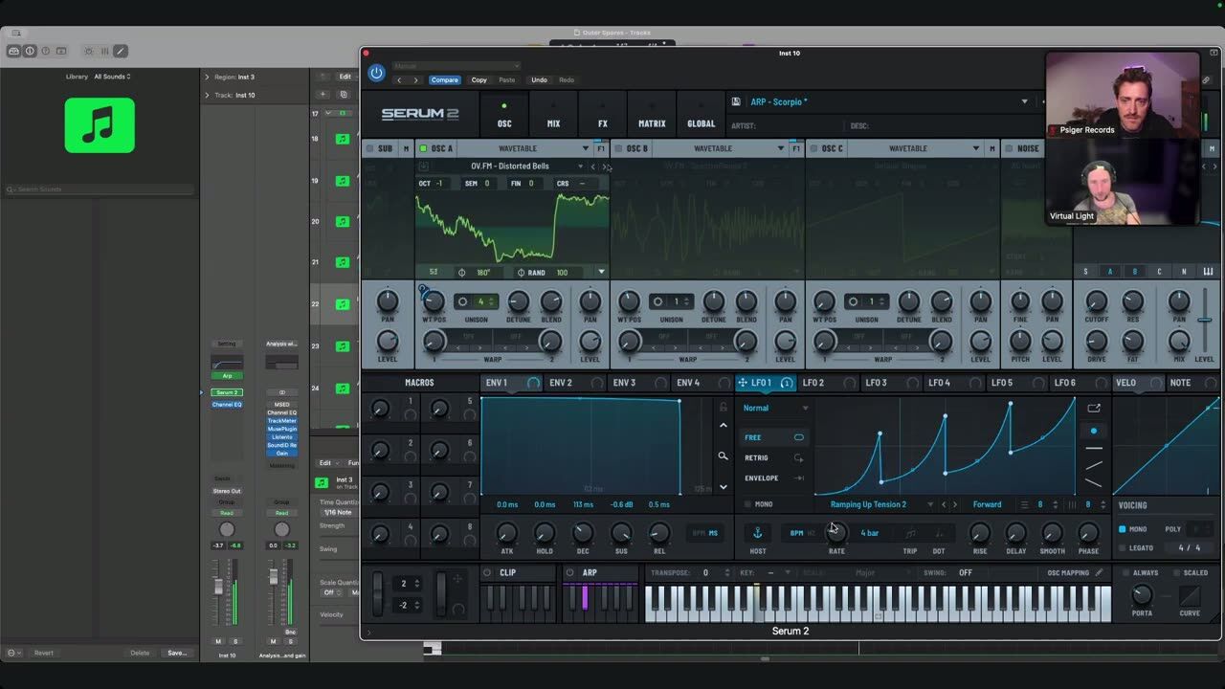Switch to the MIX page tab
Viewport: 1225px width, 689px height.
coord(553,115)
